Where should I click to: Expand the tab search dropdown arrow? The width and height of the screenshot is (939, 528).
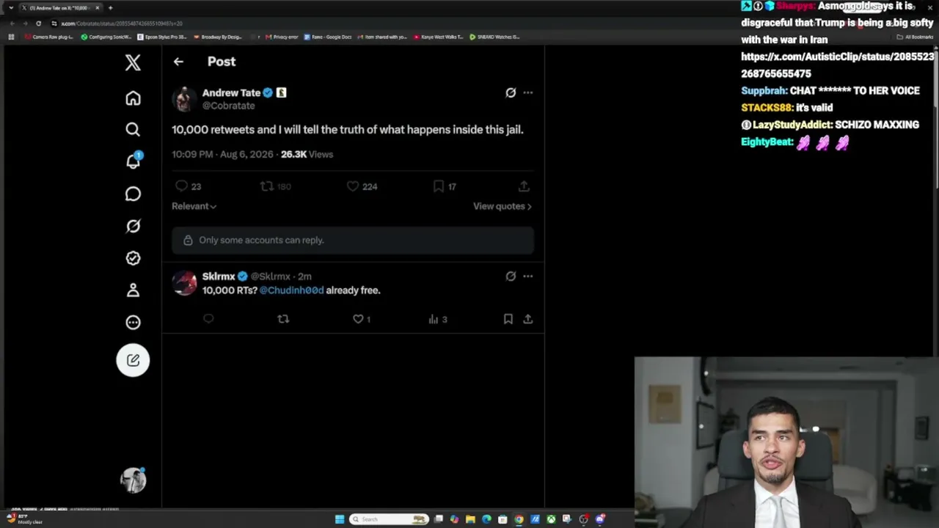[x=10, y=7]
